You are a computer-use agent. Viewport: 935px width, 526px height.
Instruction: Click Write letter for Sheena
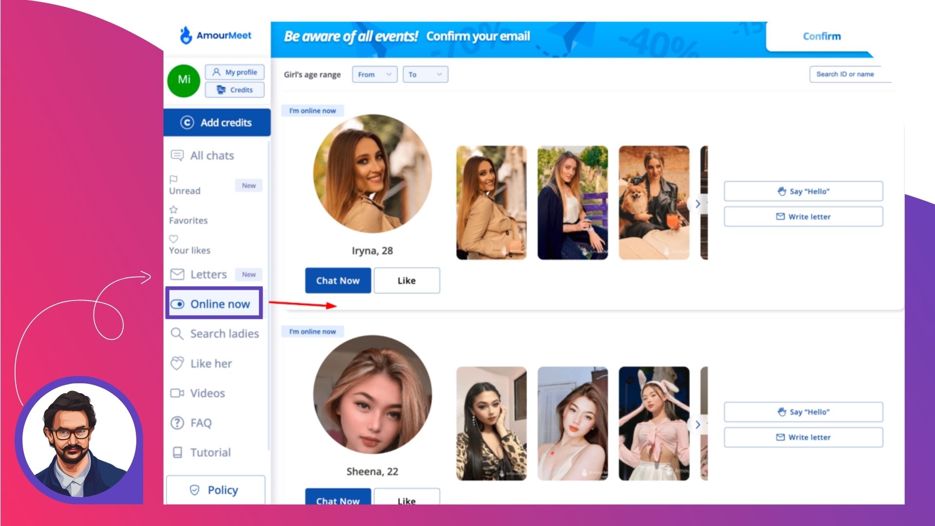tap(803, 437)
